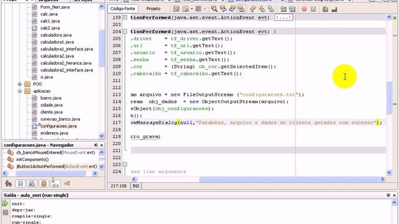Start macro recording red icon
Viewport: 399px width, 224px height.
304,9
